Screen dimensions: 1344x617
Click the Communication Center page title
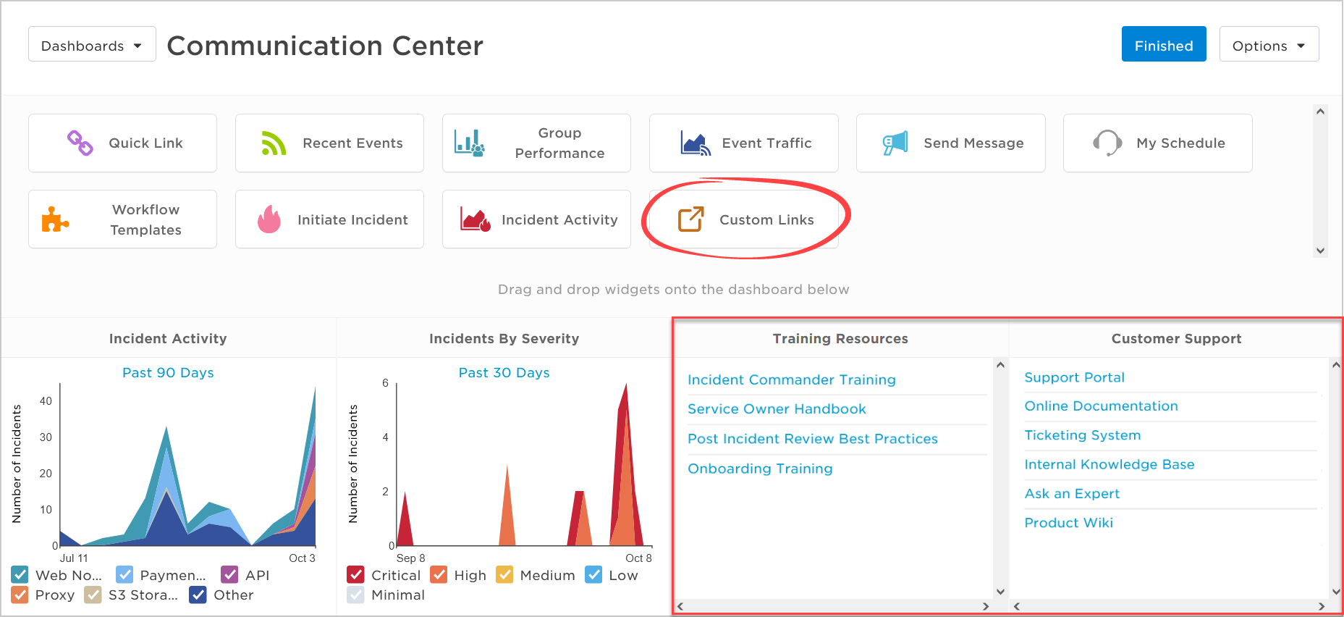[325, 46]
